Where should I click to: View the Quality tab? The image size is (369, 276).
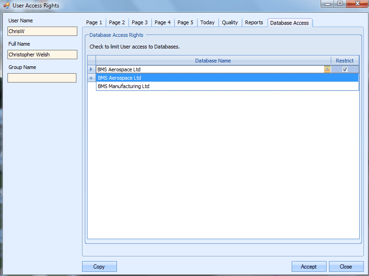(230, 22)
